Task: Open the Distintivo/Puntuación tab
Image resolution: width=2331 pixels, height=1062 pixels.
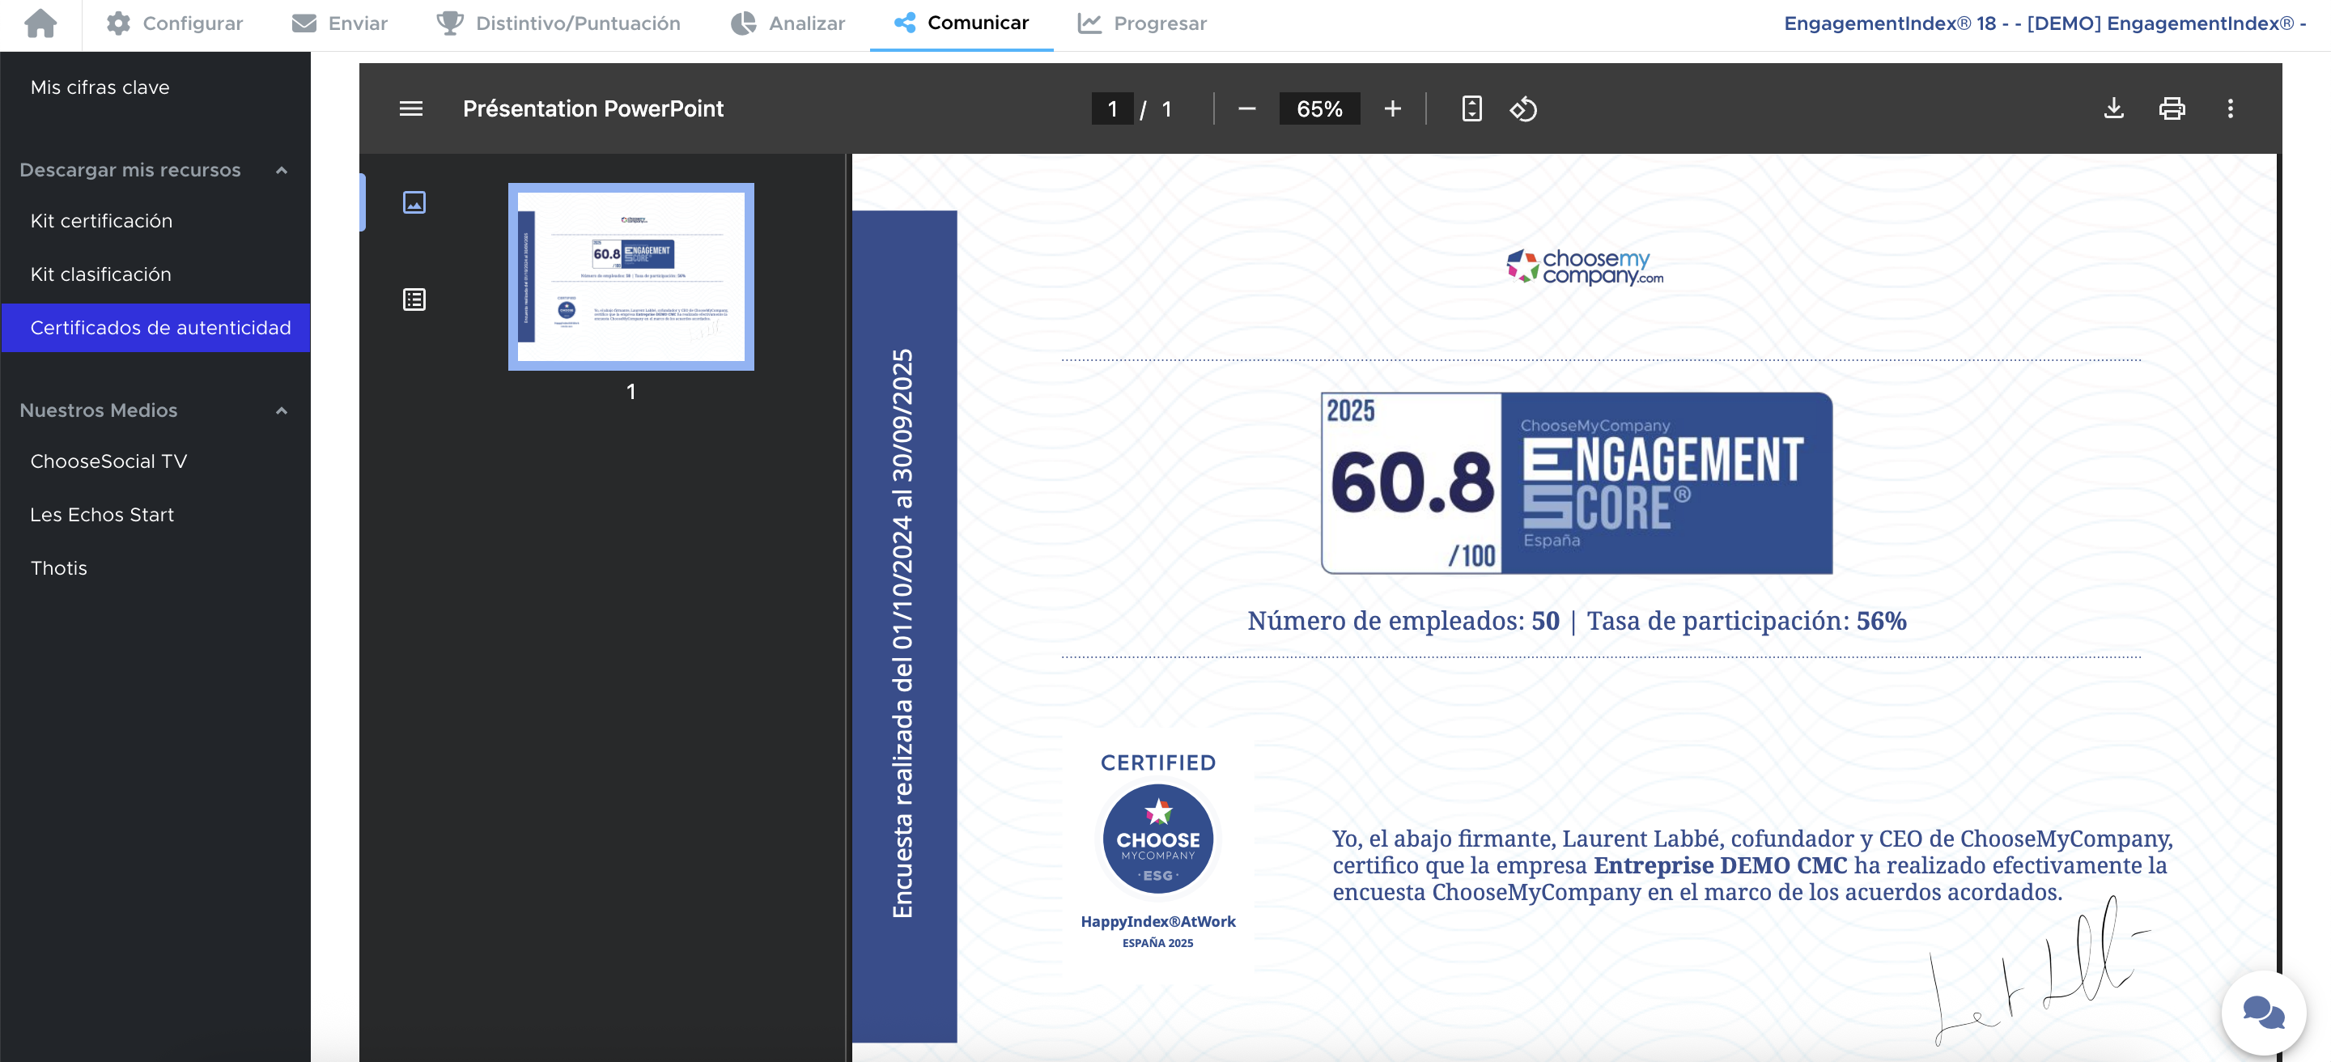Action: point(558,23)
